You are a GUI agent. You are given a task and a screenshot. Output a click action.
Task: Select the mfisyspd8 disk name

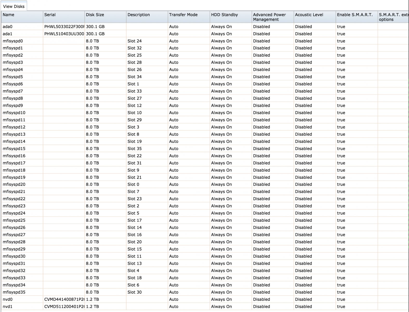pos(13,98)
